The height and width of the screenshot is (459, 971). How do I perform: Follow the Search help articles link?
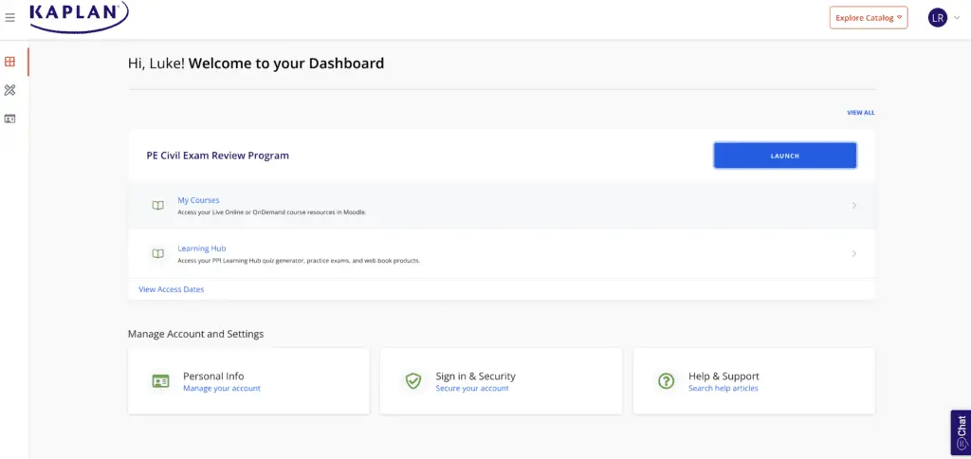click(x=724, y=389)
